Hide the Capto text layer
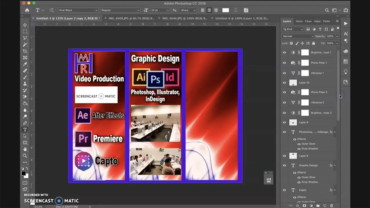The height and width of the screenshot is (208, 370). coord(284,190)
